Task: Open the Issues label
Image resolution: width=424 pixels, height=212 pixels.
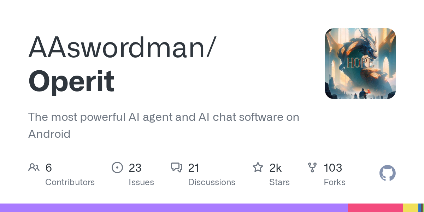Action: [x=141, y=182]
